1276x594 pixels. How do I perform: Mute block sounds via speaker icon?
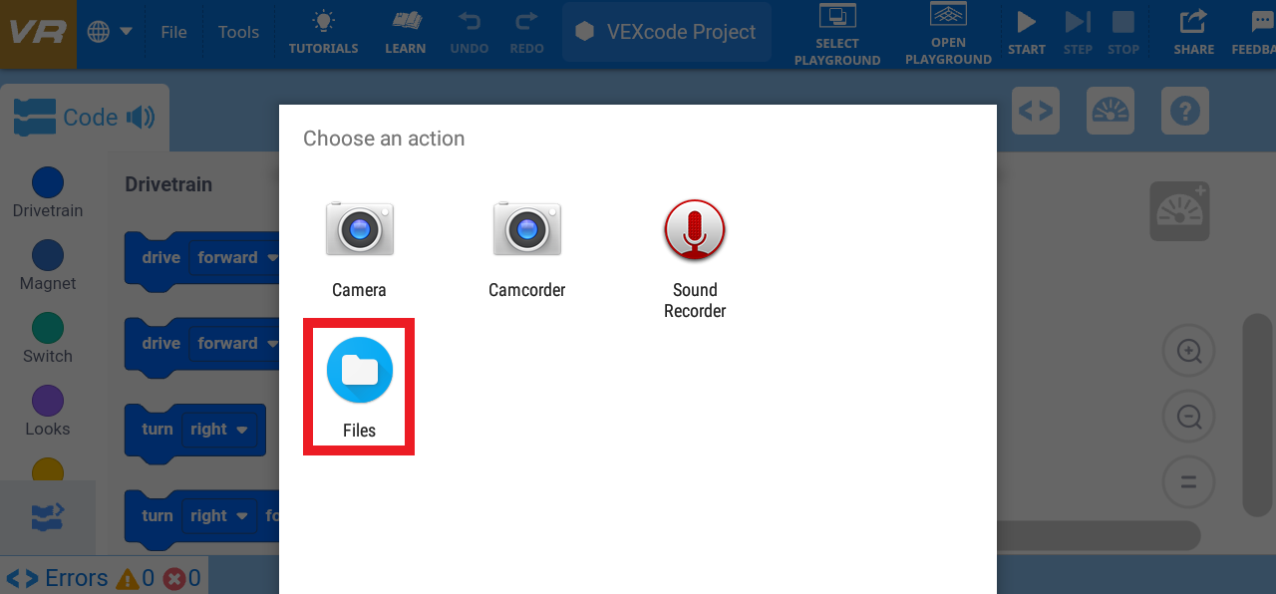click(141, 117)
